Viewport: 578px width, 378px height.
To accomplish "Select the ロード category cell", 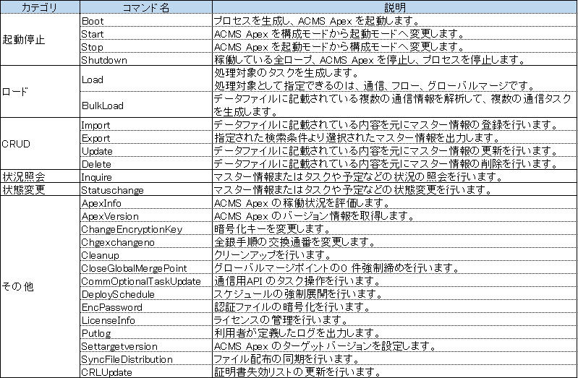I will click(x=40, y=92).
